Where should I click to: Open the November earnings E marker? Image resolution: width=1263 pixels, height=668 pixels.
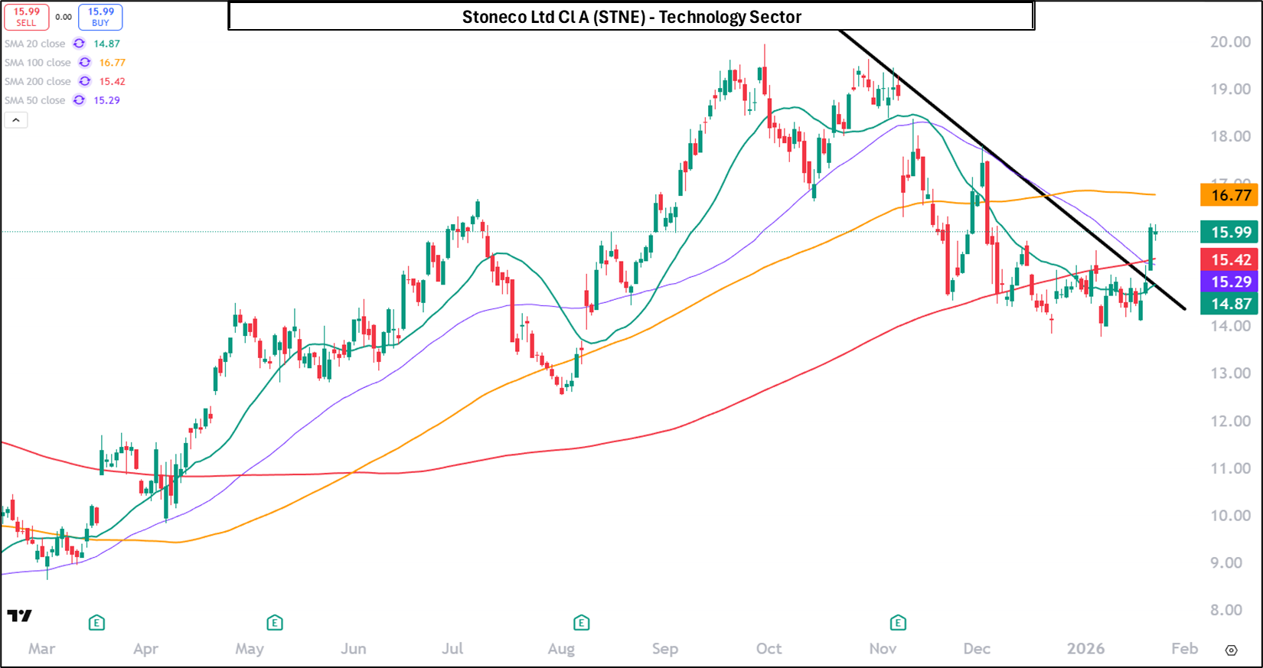[x=899, y=623]
